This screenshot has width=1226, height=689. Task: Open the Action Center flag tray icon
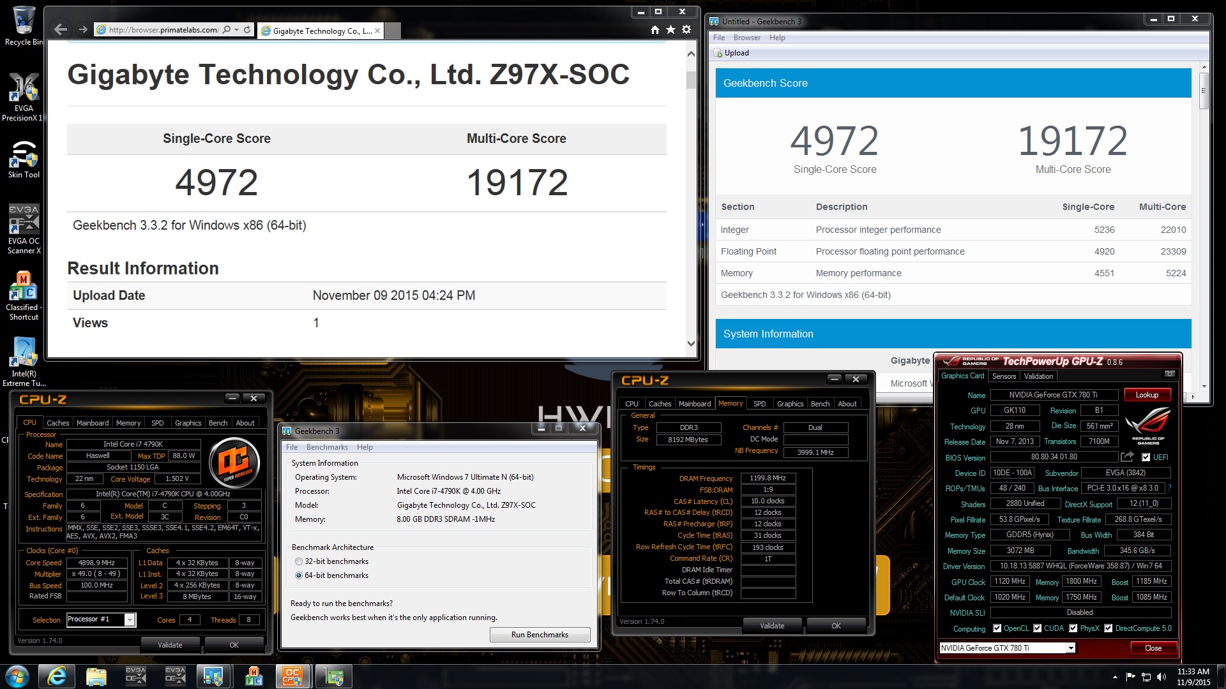tap(1131, 677)
